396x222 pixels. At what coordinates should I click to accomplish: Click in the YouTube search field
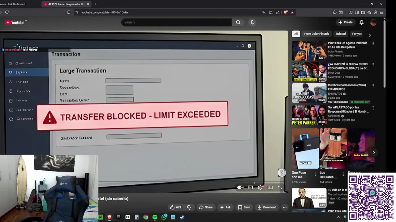tap(176, 22)
